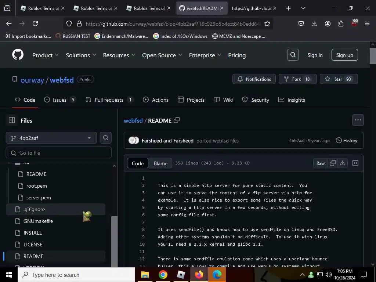
Task: Open the symbols panel icon
Action: (355, 163)
